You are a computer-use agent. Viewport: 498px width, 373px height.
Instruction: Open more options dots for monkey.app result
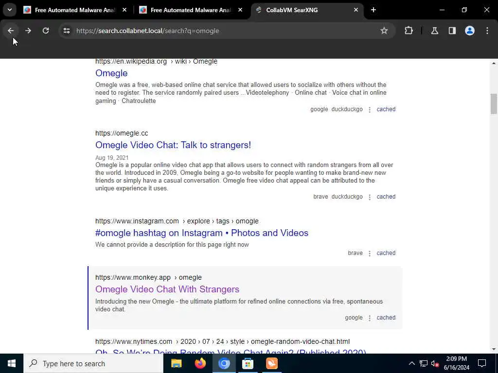(370, 318)
